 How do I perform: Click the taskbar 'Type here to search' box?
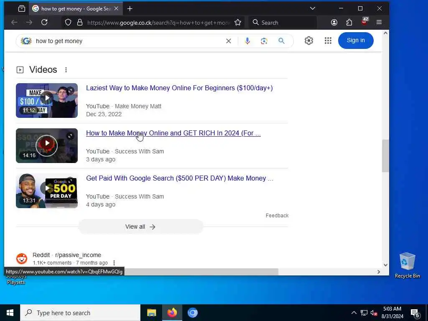pyautogui.click(x=80, y=313)
